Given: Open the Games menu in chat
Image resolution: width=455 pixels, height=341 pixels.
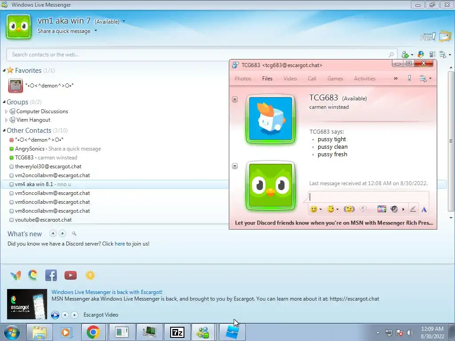Looking at the screenshot, I should click(335, 78).
